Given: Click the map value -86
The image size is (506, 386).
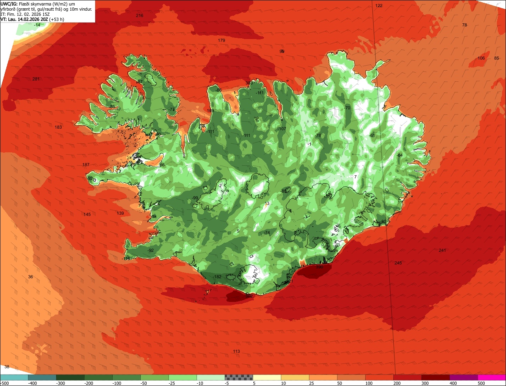Looking at the screenshot, I should tap(219, 90).
